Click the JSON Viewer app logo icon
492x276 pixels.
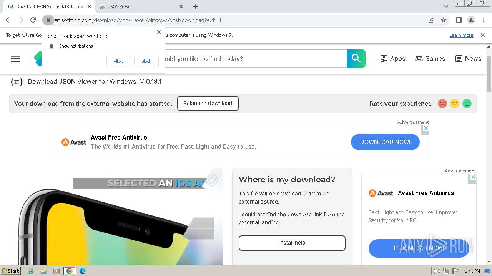pos(17,82)
